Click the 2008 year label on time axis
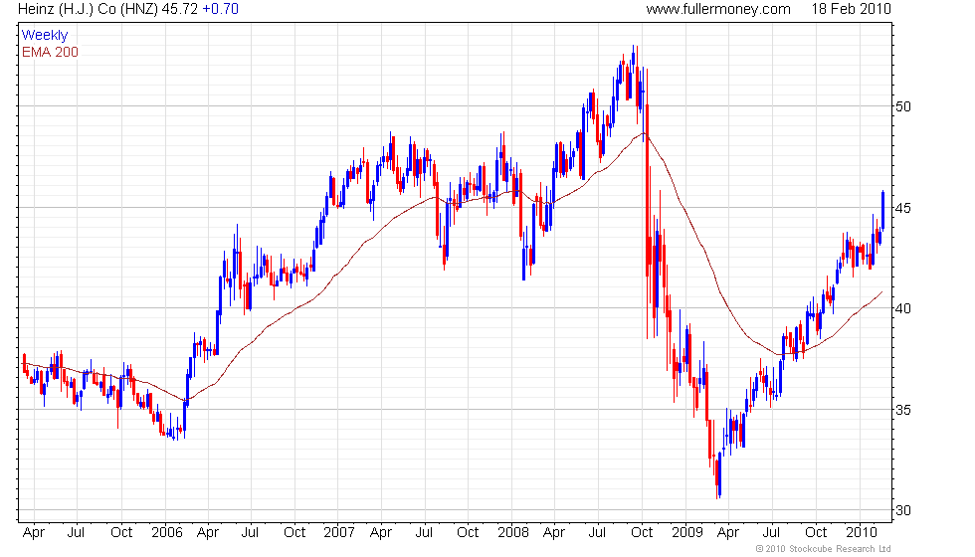 click(x=513, y=533)
